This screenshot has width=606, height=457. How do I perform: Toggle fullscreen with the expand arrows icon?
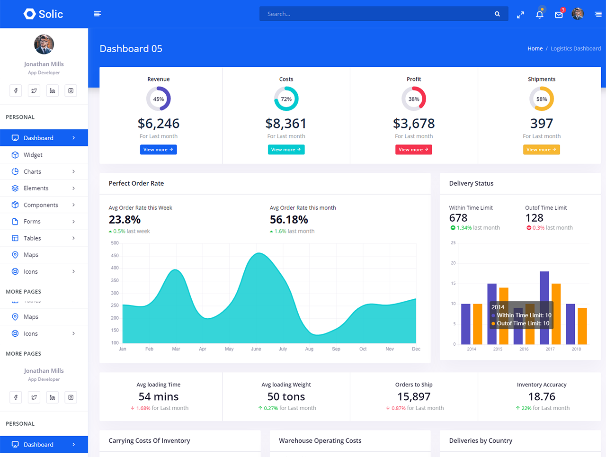tap(520, 15)
